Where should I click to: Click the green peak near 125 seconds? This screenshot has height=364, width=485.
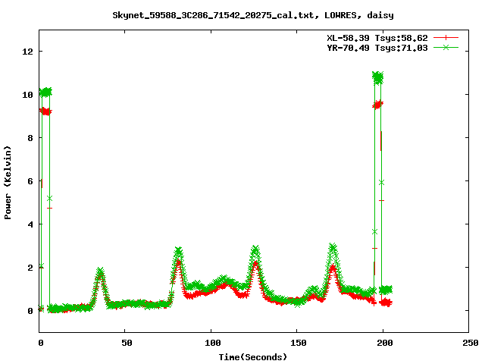(x=255, y=249)
